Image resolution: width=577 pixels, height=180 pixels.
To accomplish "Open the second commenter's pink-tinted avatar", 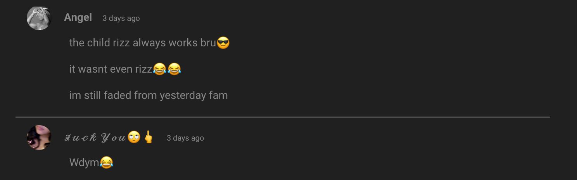I will point(39,138).
